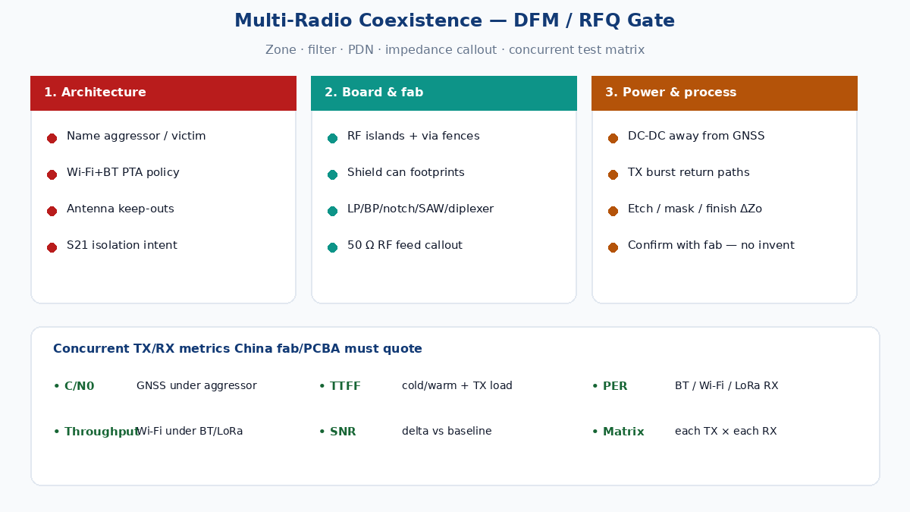Click the TTFF metric label

point(340,386)
